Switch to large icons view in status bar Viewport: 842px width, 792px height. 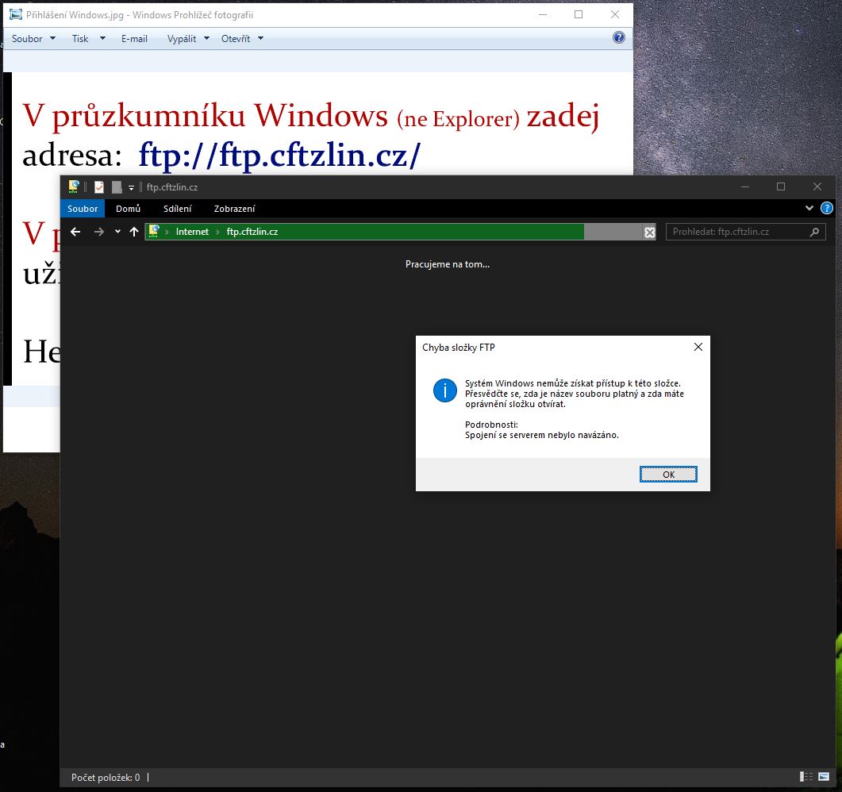[824, 776]
